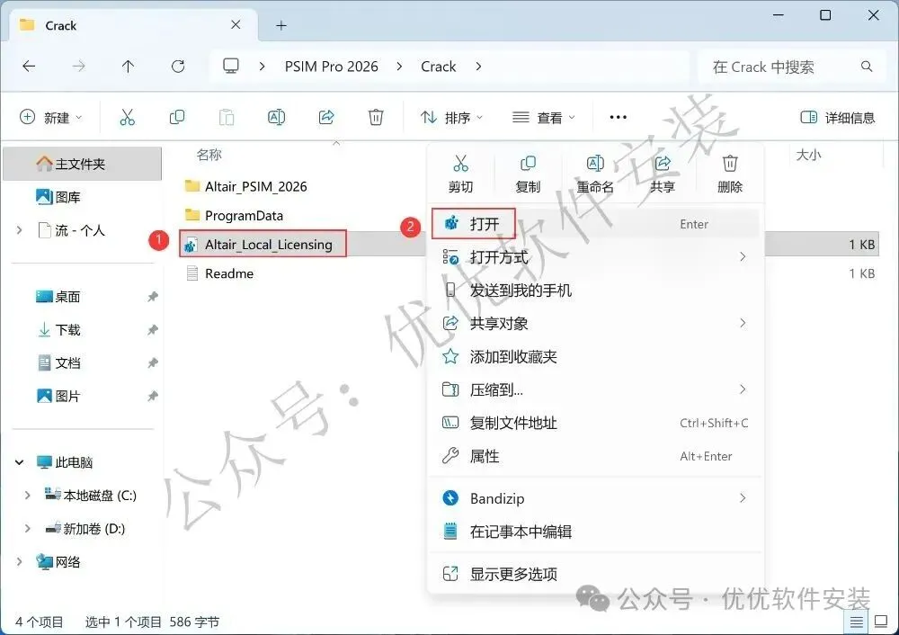This screenshot has width=899, height=635.
Task: Open the 新建 dropdown
Action: pos(51,118)
